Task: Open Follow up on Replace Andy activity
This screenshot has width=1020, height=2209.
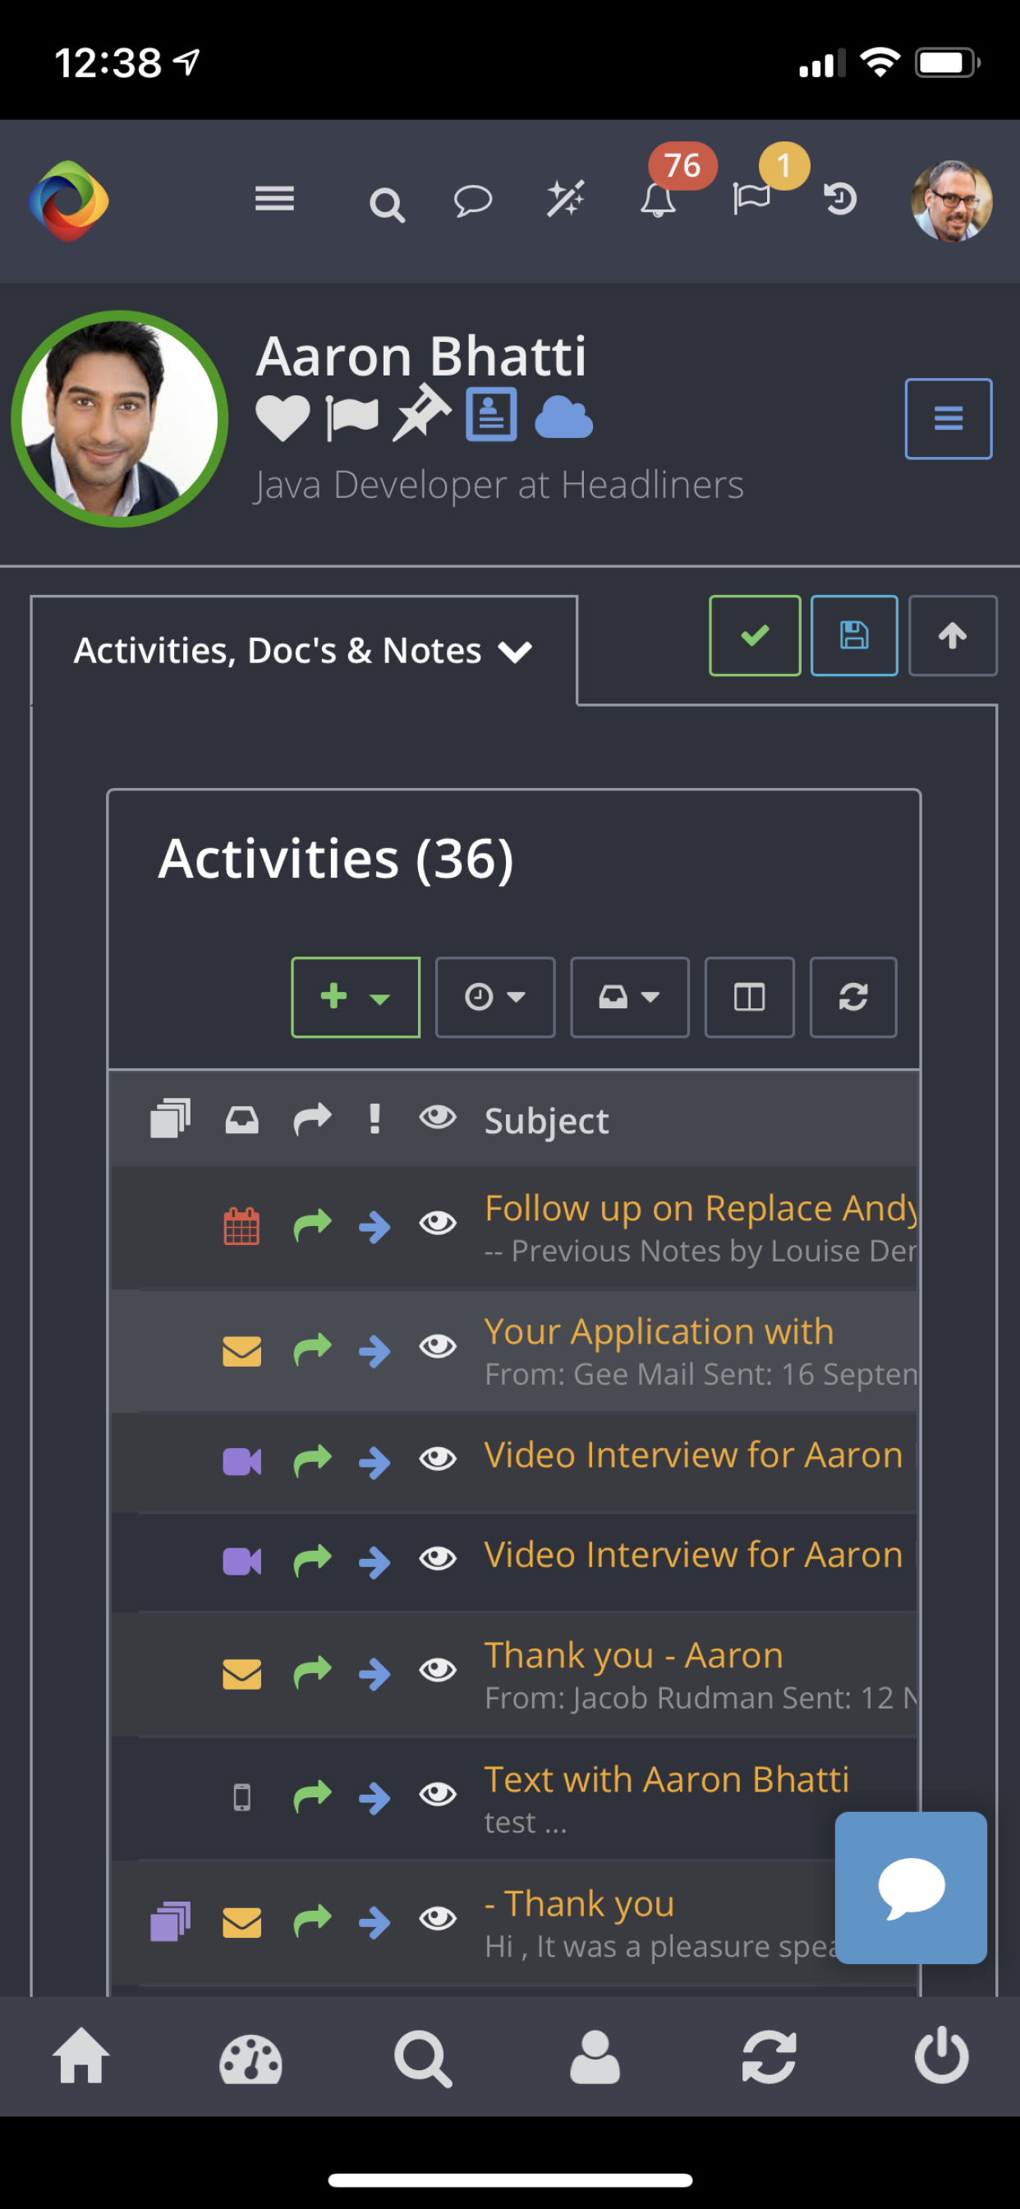Action: 701,1208
